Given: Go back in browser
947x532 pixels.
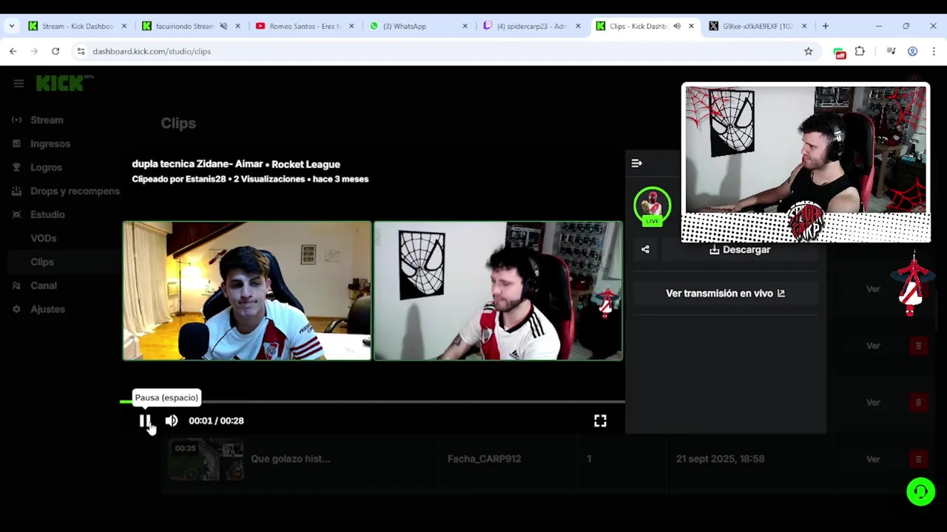Looking at the screenshot, I should click(x=13, y=51).
